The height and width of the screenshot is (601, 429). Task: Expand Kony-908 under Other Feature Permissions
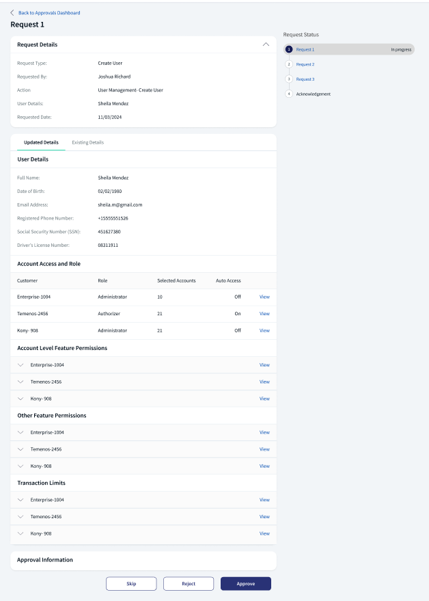click(x=20, y=466)
